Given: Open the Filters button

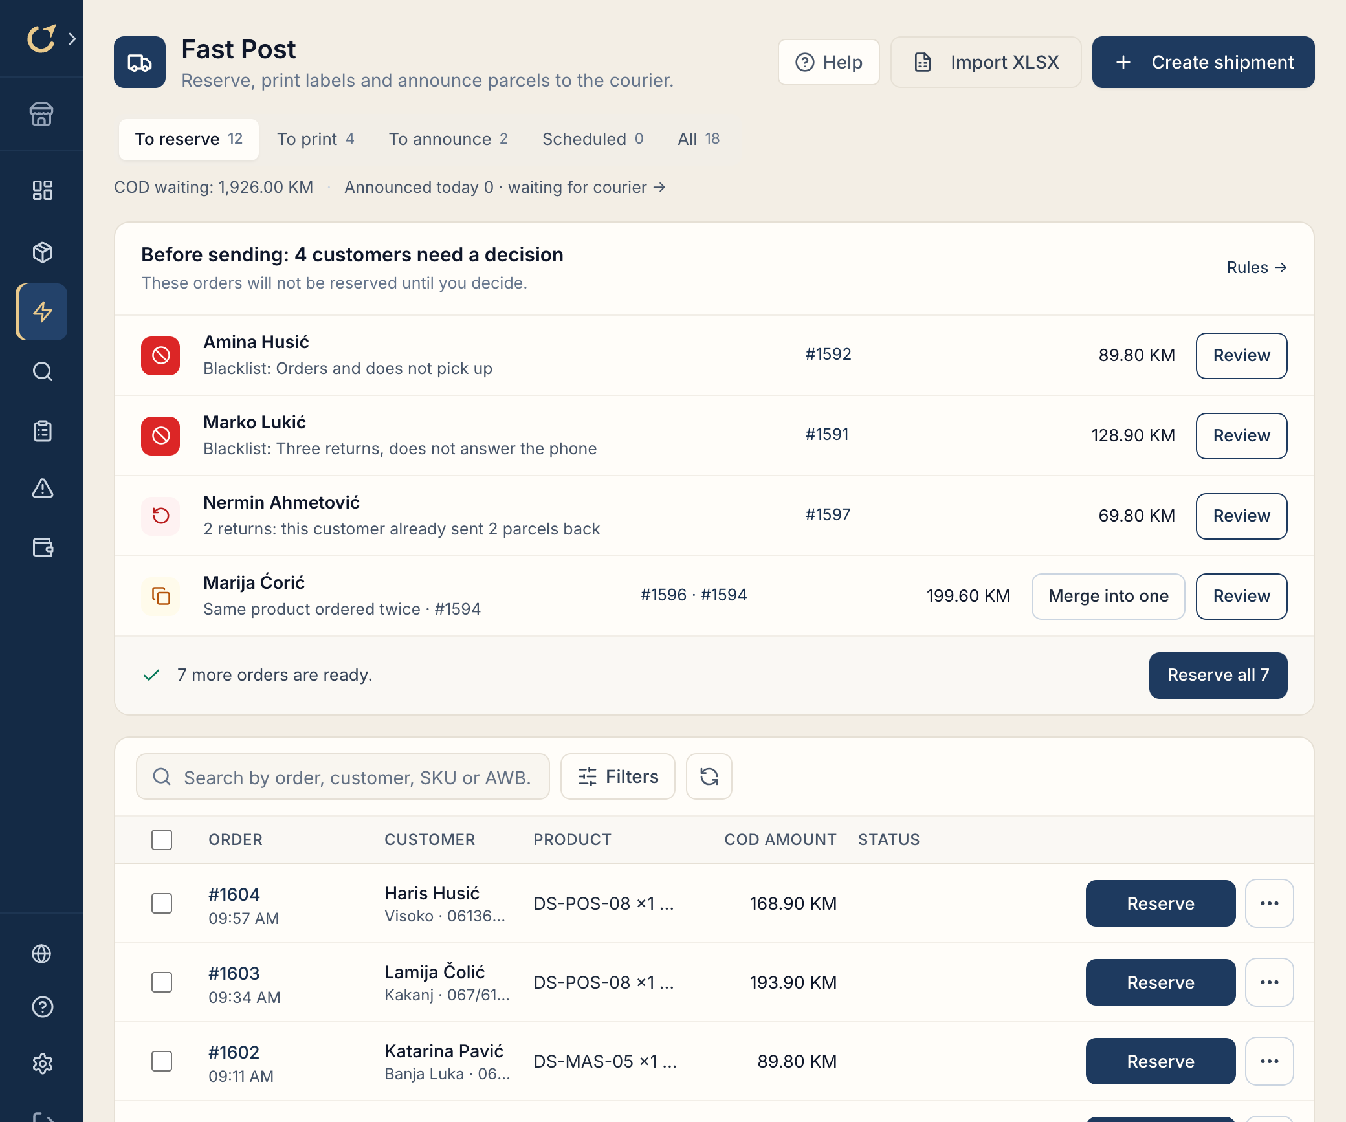Looking at the screenshot, I should tap(618, 776).
